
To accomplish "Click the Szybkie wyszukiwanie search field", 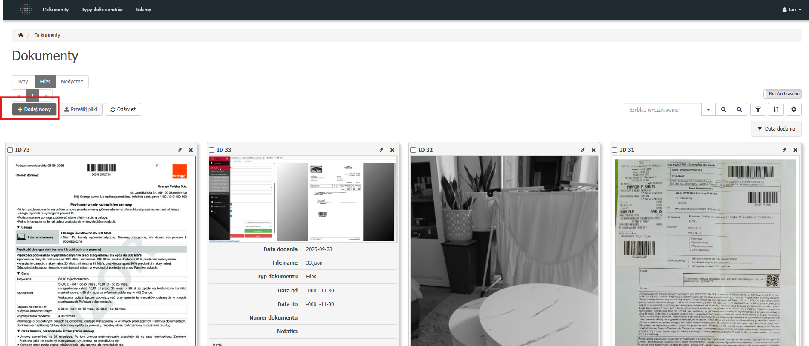I will click(x=662, y=109).
